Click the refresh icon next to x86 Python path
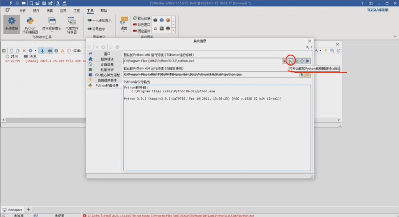The width and height of the screenshot is (399, 217). tap(302, 61)
